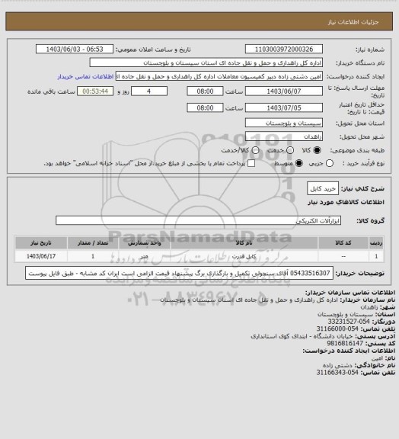Click the requester phone 31166343-054

click(x=337, y=373)
